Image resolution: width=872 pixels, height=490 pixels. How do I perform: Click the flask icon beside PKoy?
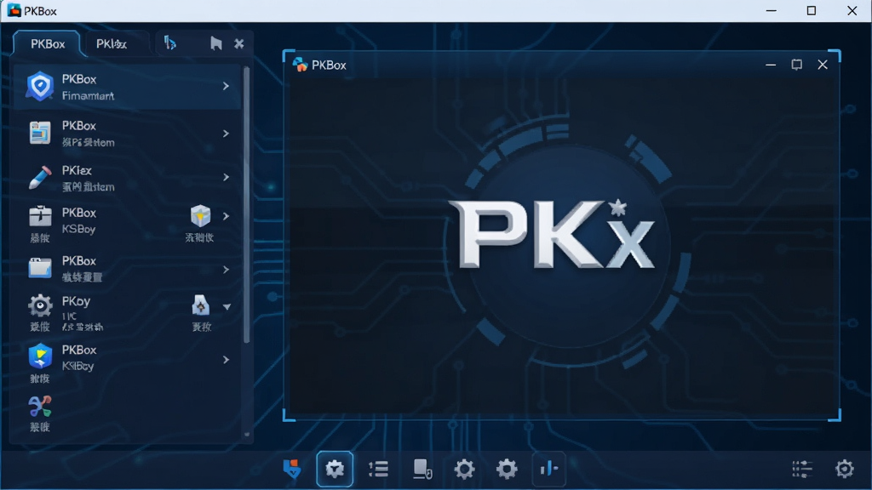pyautogui.click(x=201, y=305)
